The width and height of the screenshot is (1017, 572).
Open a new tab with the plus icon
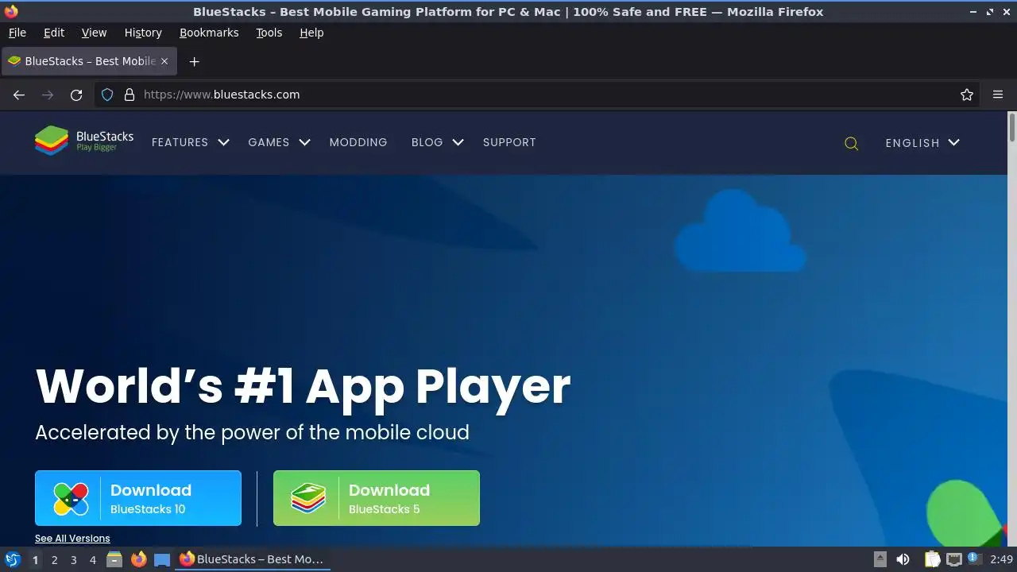click(x=194, y=61)
